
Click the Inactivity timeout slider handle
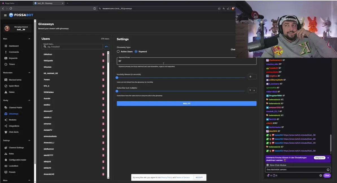tap(117, 78)
